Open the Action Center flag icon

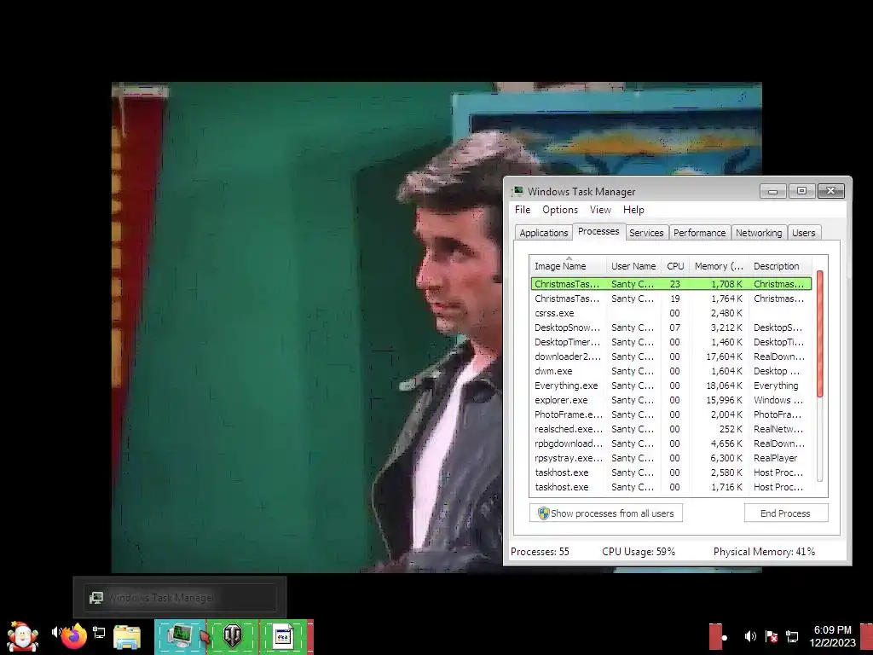[771, 636]
